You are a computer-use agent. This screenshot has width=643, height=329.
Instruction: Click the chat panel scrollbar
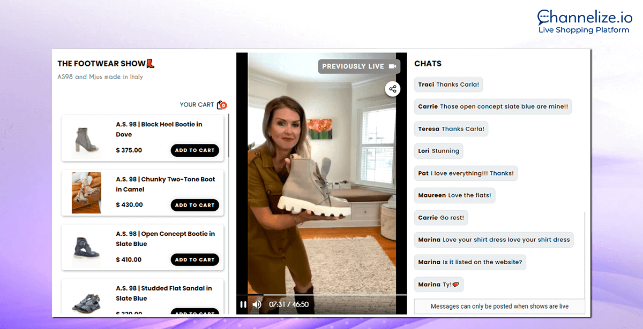coord(585,255)
